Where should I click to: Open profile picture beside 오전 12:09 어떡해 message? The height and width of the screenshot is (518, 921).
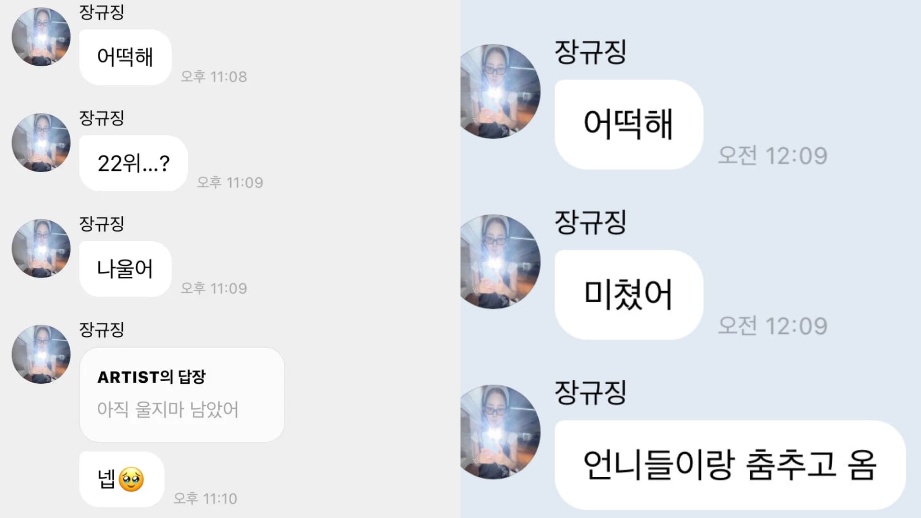pos(500,91)
